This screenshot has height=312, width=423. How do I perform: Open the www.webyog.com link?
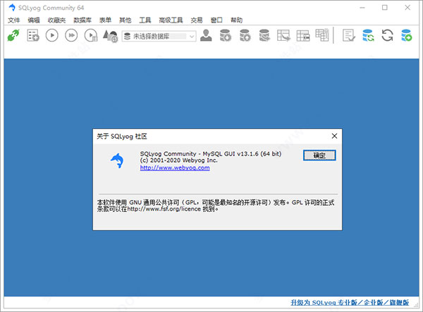pos(175,168)
